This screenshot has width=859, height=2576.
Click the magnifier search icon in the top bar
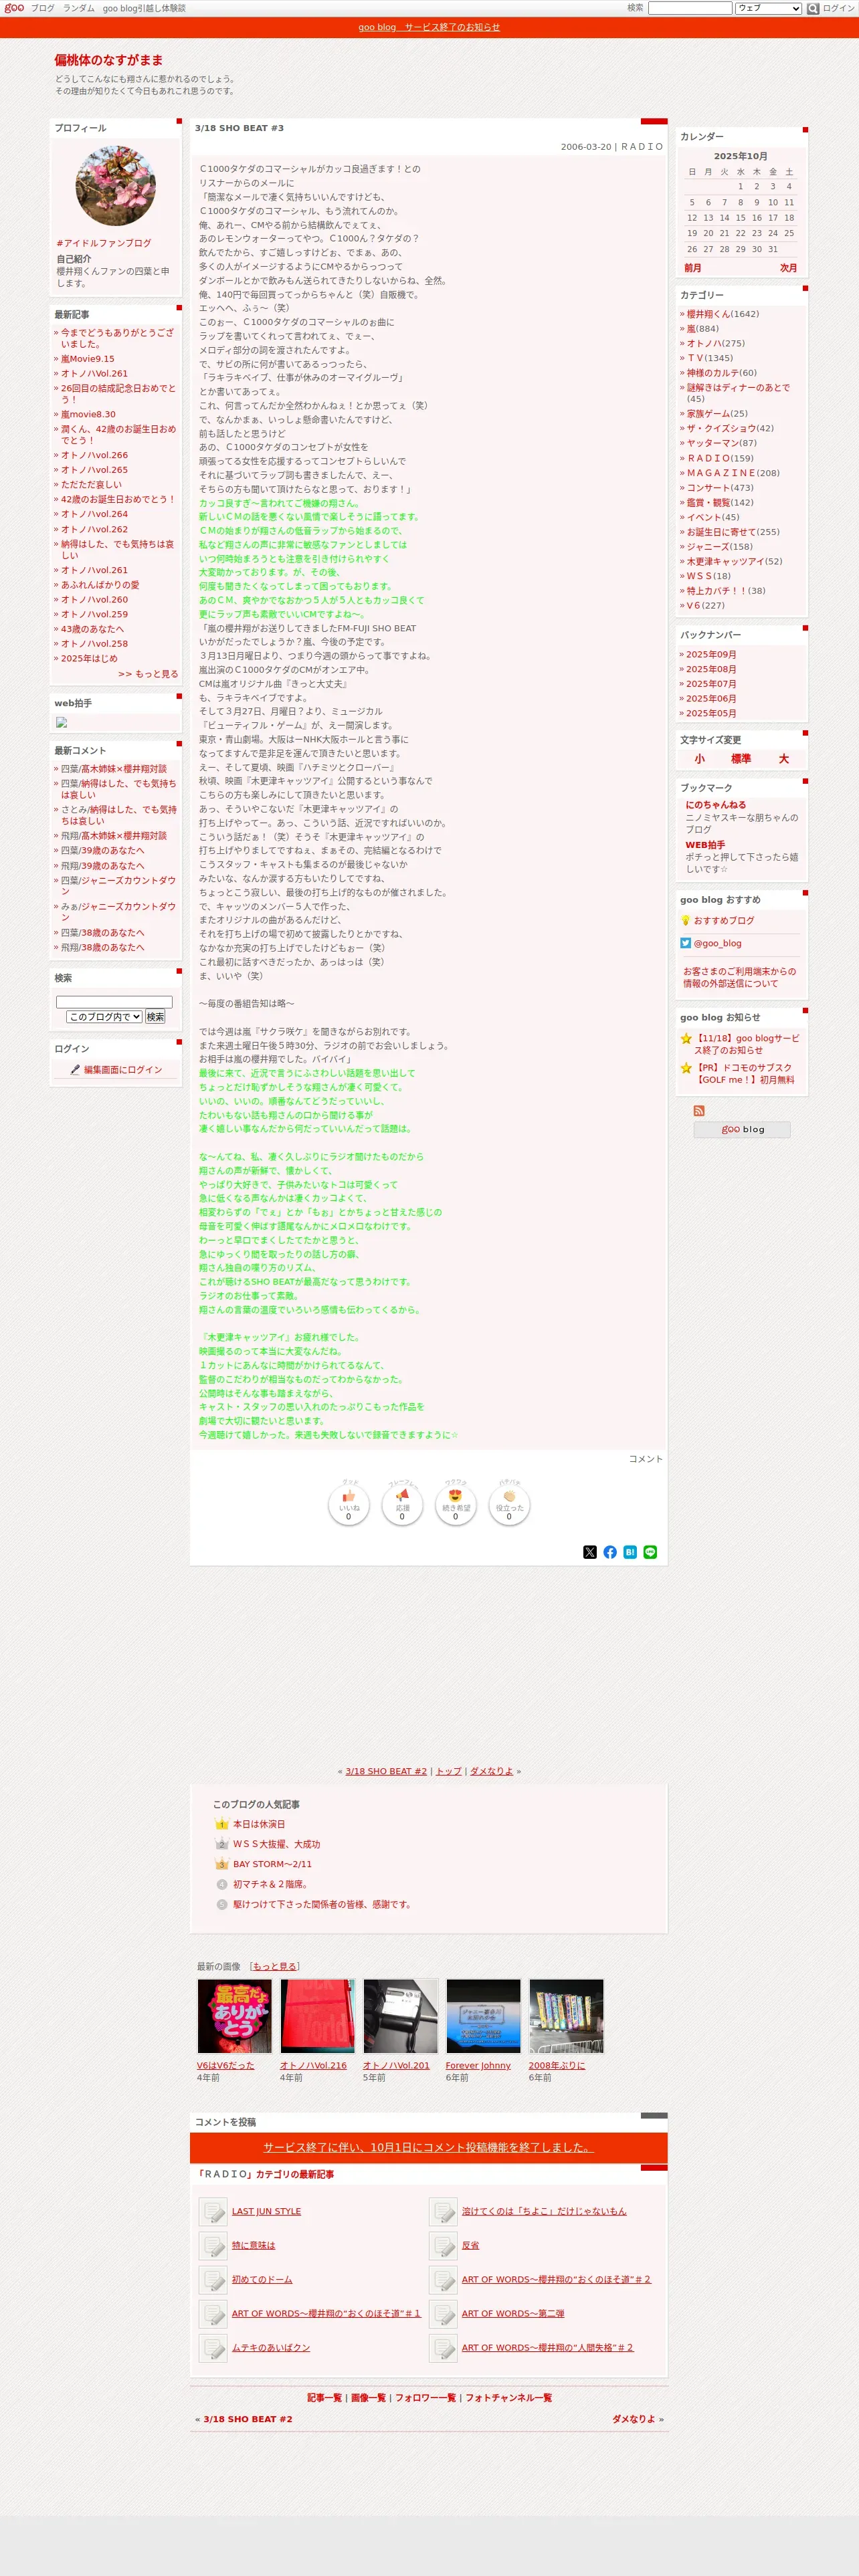[x=813, y=8]
